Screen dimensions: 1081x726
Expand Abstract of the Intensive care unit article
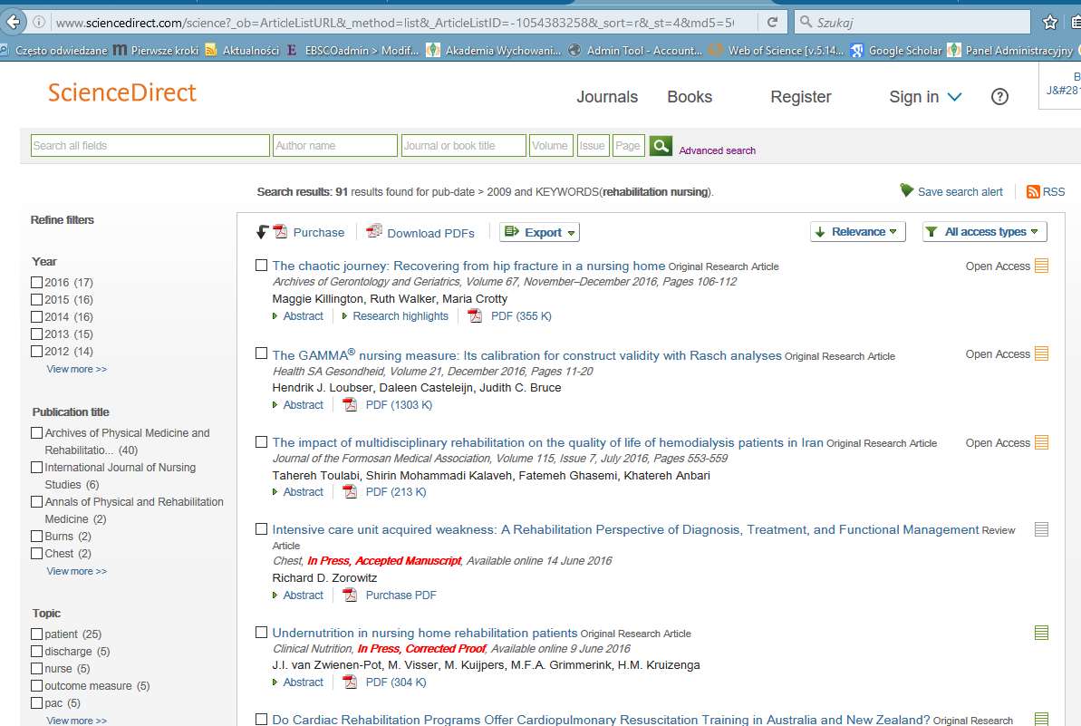pos(298,595)
